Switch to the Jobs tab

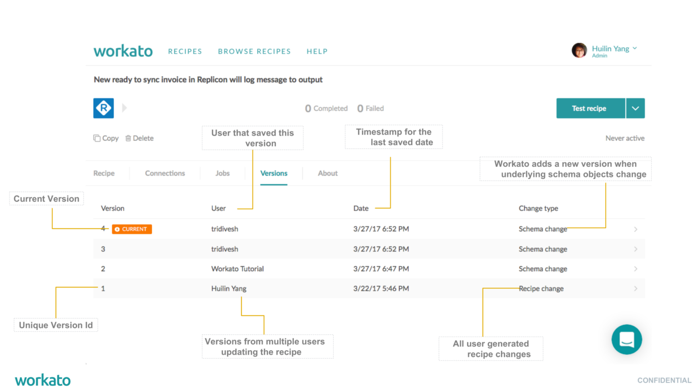[x=222, y=173]
